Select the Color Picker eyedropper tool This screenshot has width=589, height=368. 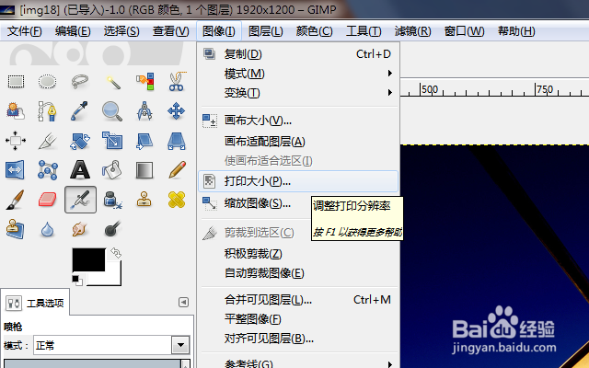point(80,111)
